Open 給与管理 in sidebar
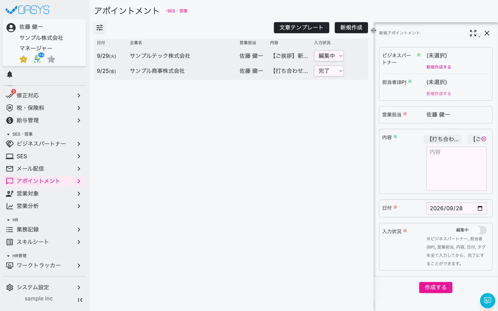The width and height of the screenshot is (498, 311). tap(44, 120)
